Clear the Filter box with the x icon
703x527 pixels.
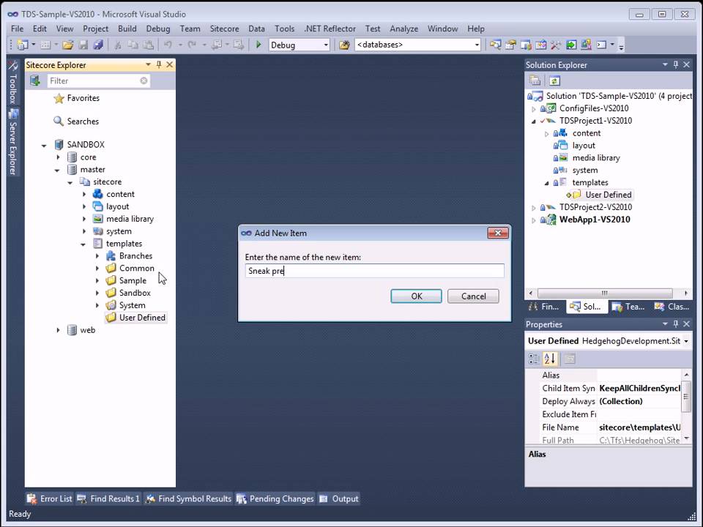pos(144,81)
